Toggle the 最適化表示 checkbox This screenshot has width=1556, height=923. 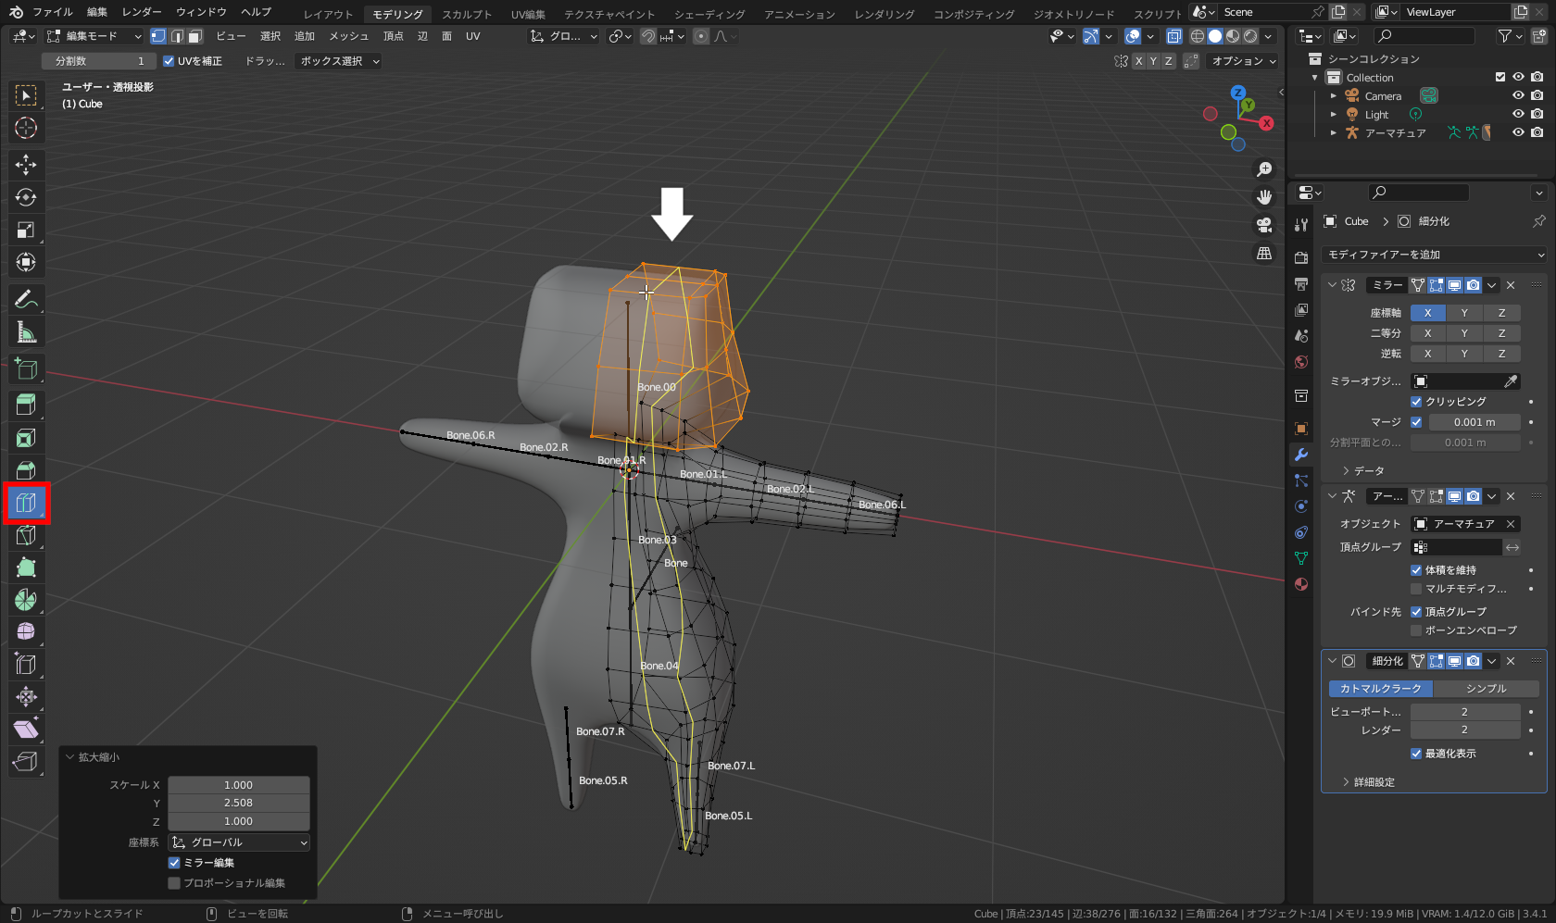coord(1416,754)
